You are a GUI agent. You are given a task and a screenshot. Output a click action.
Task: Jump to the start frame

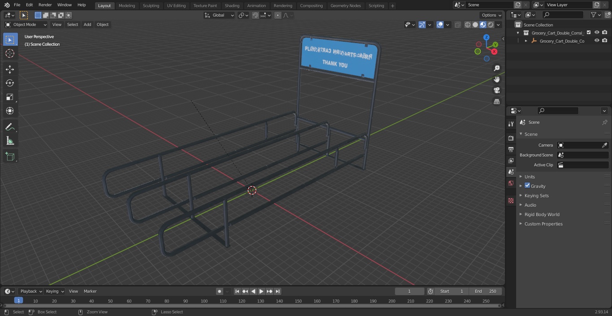pyautogui.click(x=237, y=291)
